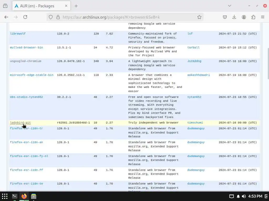Open the mullvad-browser-bin package
Viewport: 269px width, 201px height.
coord(27,48)
